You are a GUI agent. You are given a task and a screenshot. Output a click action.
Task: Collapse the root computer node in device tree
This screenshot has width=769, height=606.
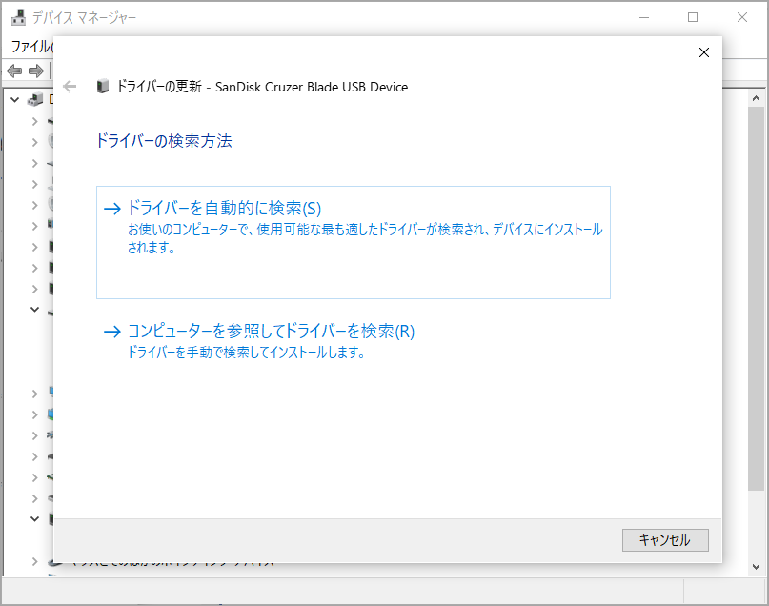point(15,100)
